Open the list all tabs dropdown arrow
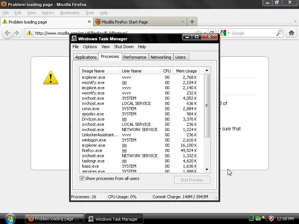The height and width of the screenshot is (224, 299). tap(295, 22)
